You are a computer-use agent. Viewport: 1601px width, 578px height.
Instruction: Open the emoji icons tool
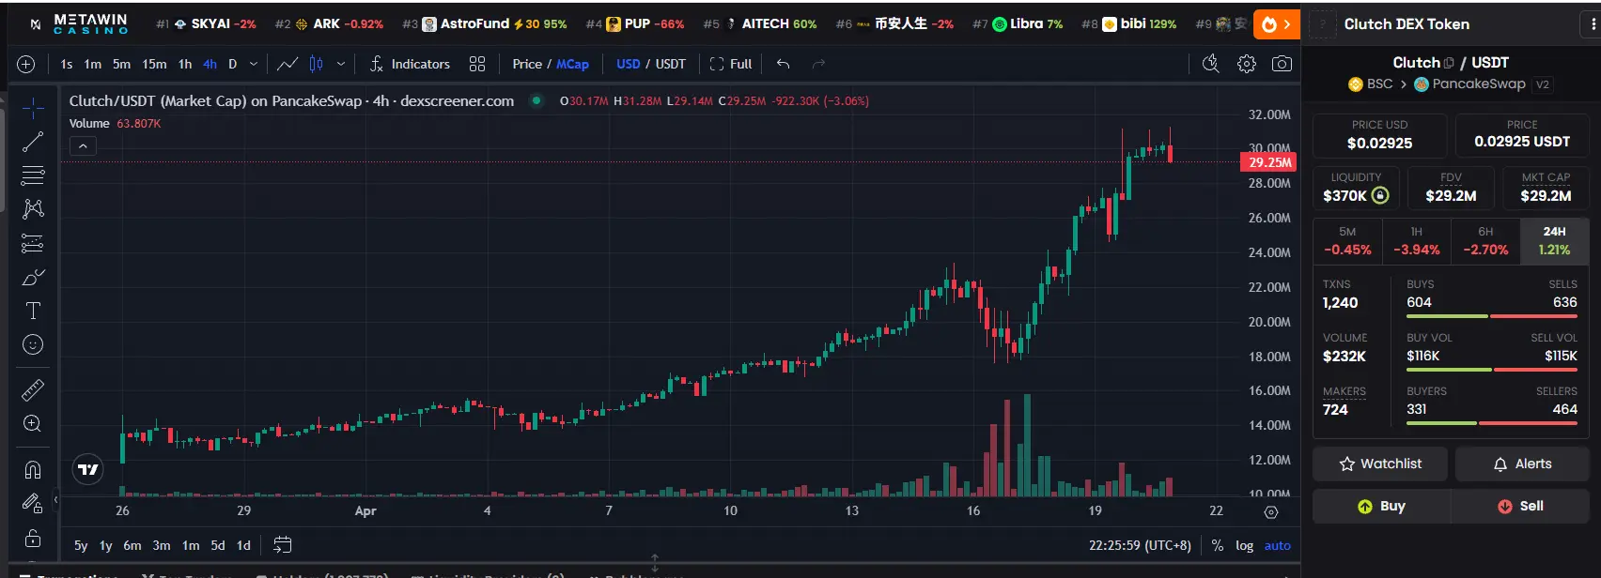point(33,344)
